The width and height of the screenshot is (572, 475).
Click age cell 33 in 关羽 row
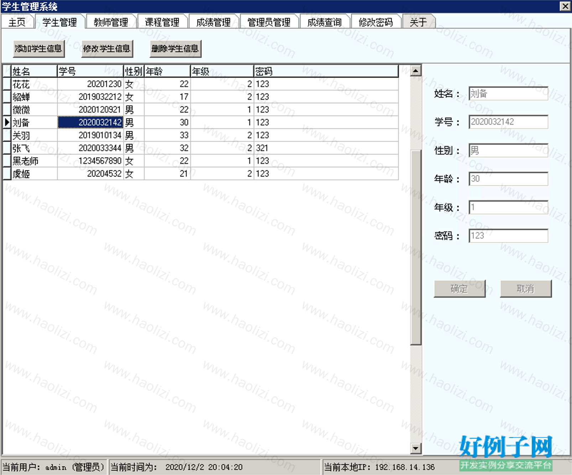167,135
